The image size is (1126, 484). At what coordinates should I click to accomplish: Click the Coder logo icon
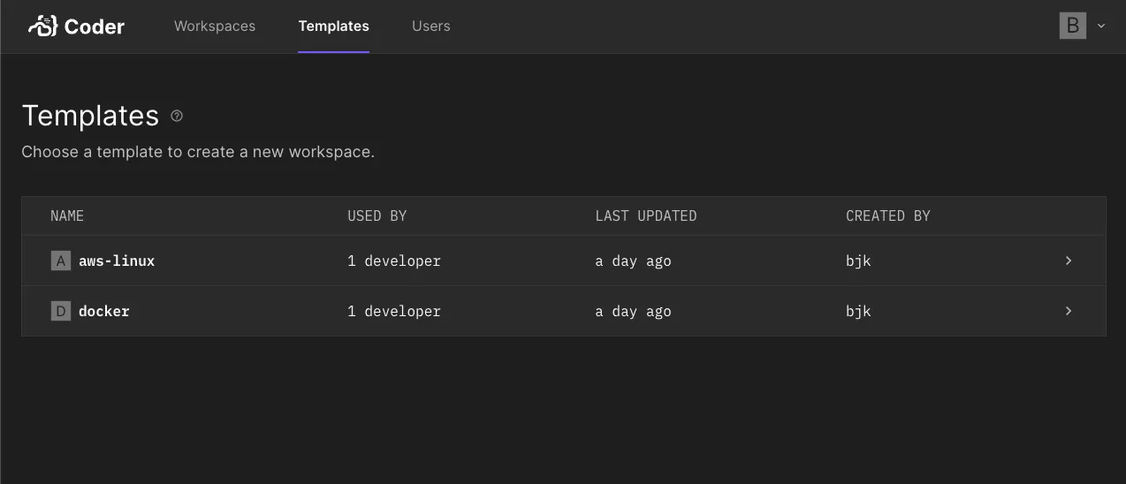point(42,26)
